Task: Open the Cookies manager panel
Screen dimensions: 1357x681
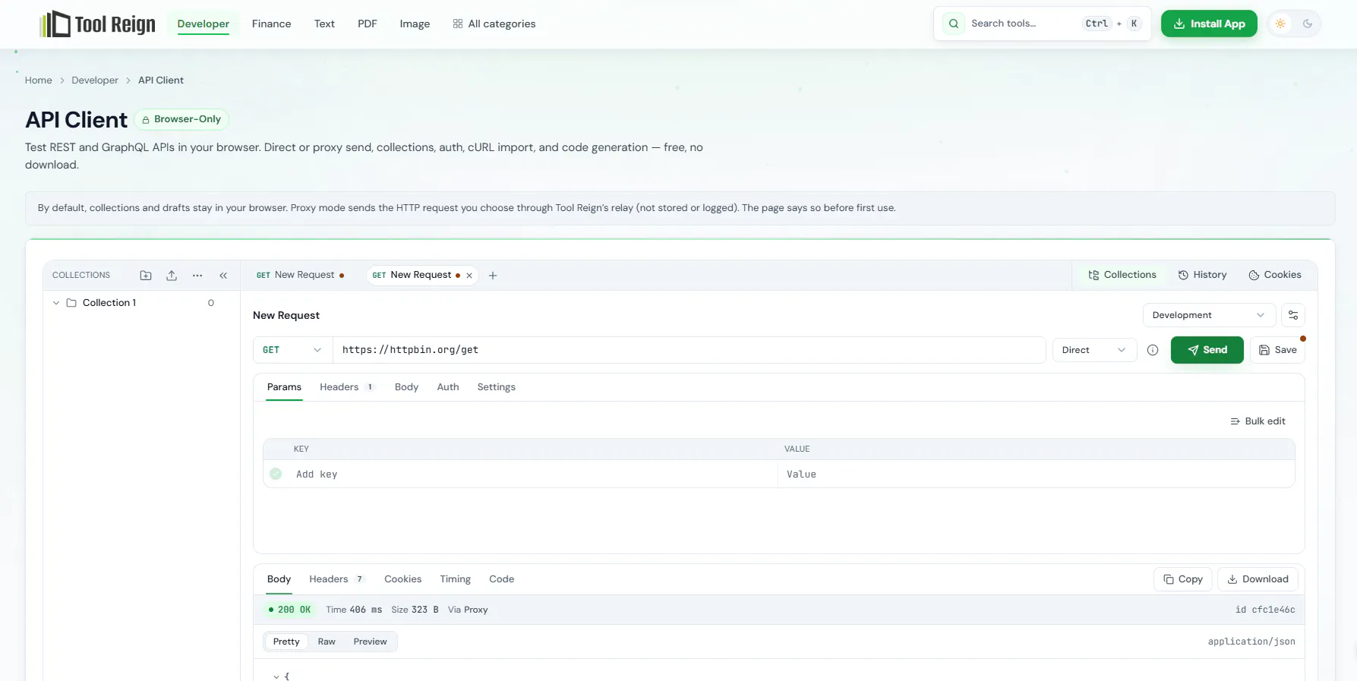Action: pos(1275,275)
